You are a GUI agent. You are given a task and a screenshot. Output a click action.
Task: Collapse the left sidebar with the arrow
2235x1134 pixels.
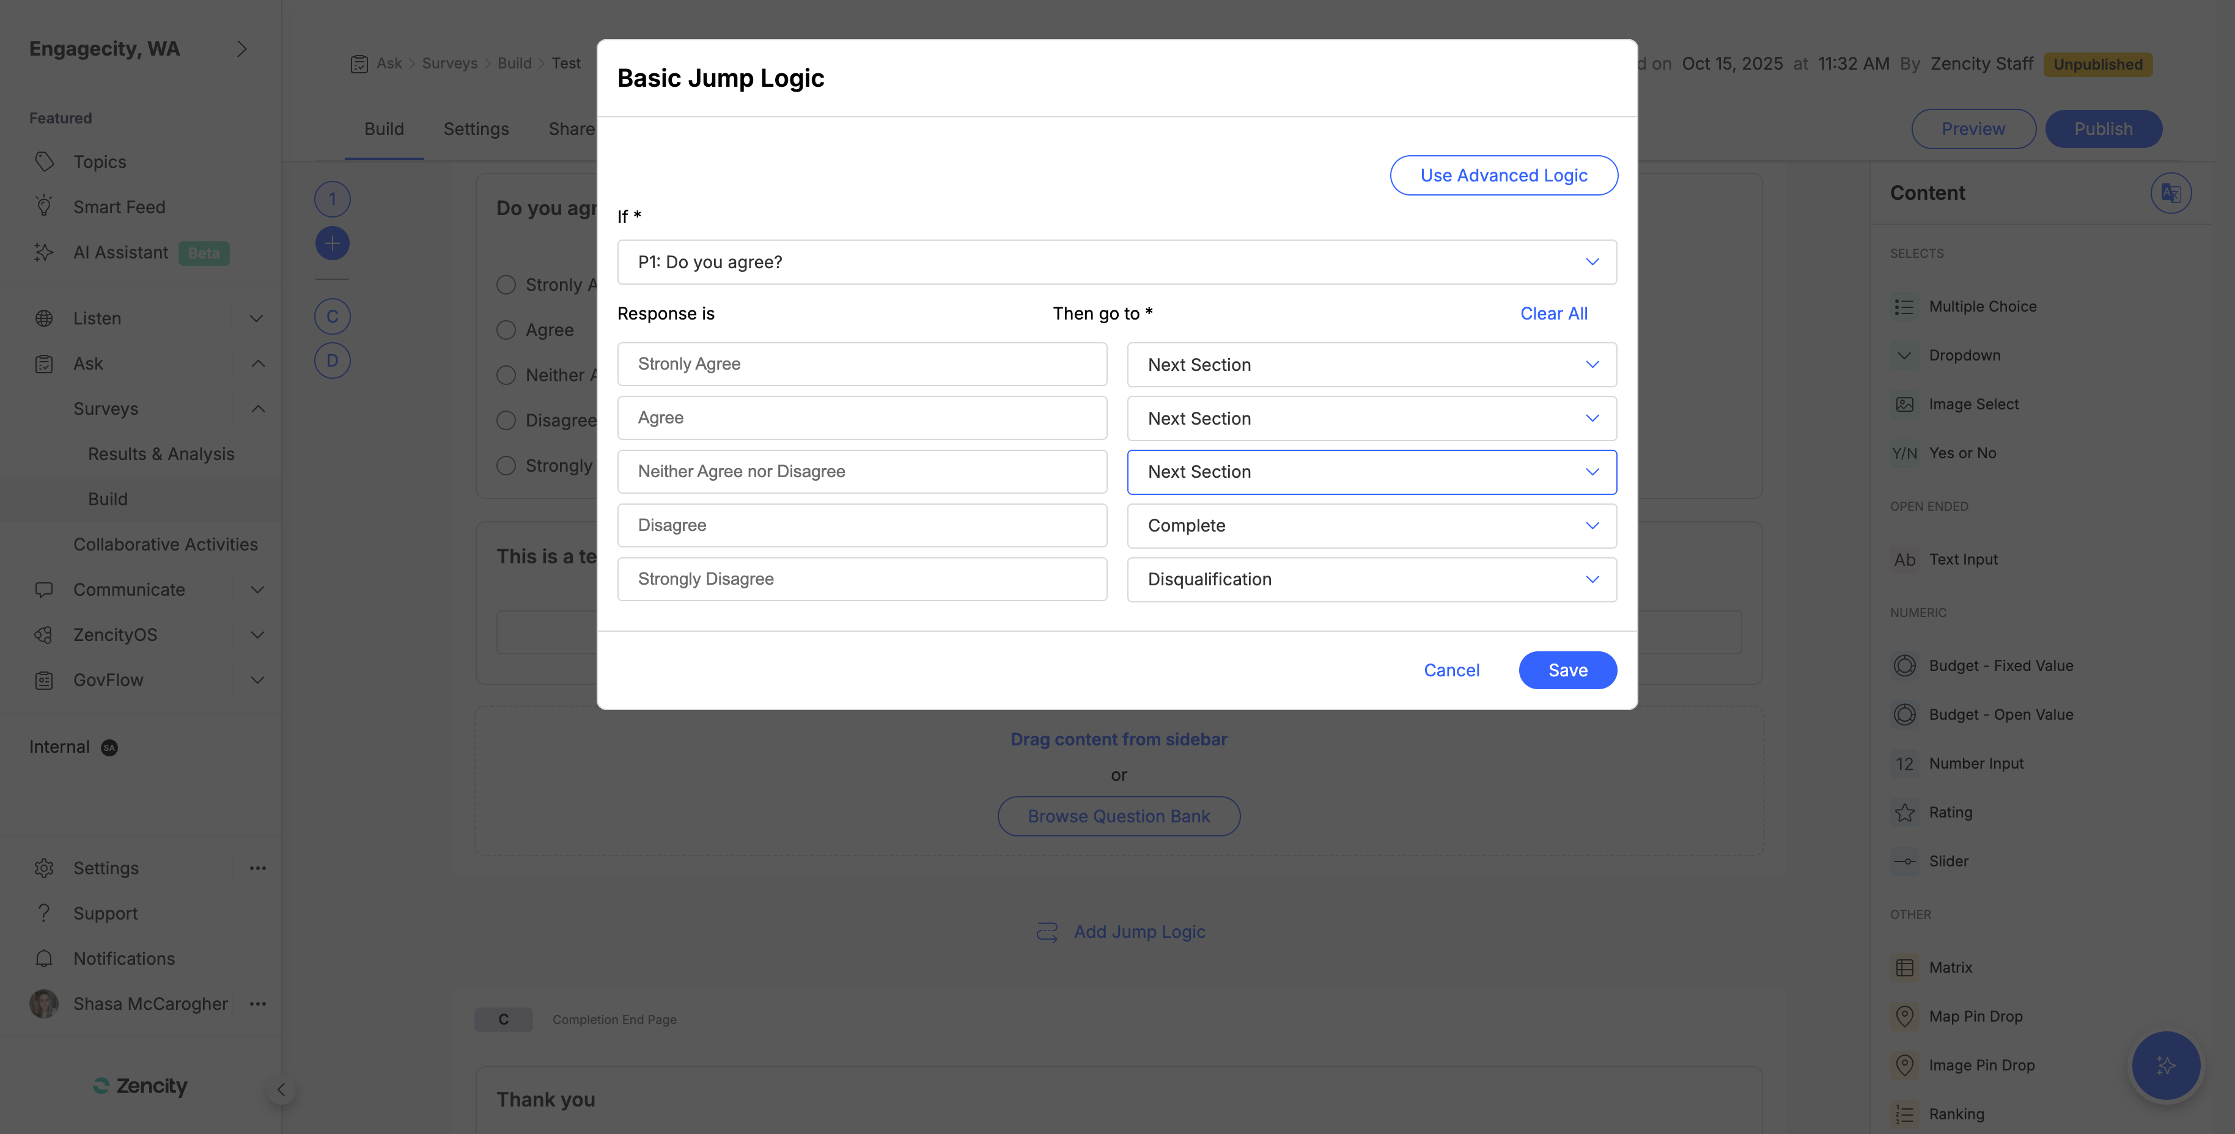click(280, 1090)
